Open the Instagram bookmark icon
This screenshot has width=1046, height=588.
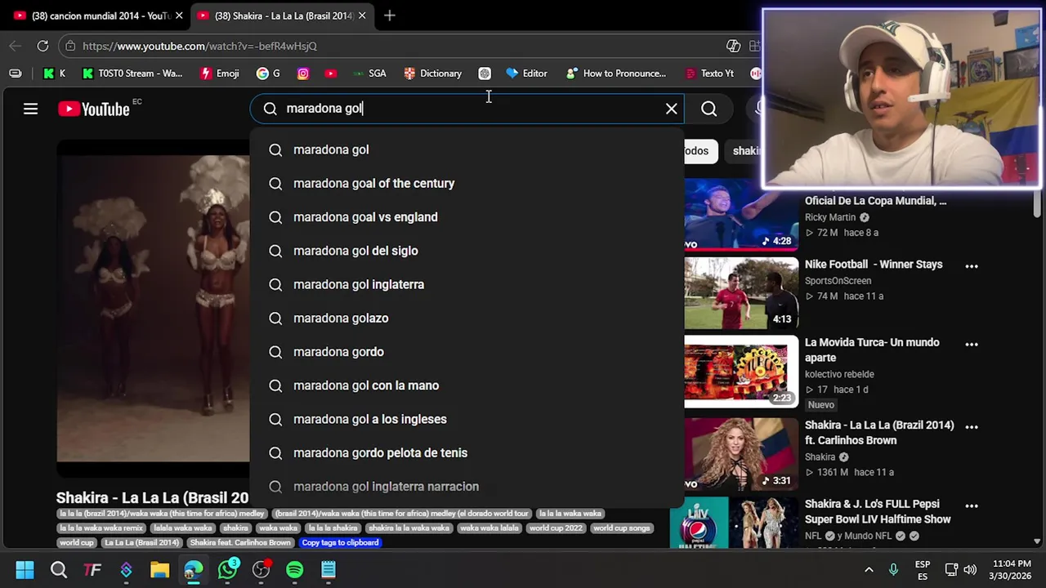pyautogui.click(x=303, y=73)
